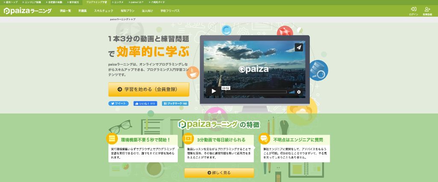Screen dimensions: 438x182
Task: Click the chat bubble icon beside 不明点 heading
Action: point(264,138)
